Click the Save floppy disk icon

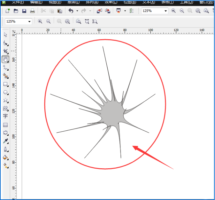[24, 11]
